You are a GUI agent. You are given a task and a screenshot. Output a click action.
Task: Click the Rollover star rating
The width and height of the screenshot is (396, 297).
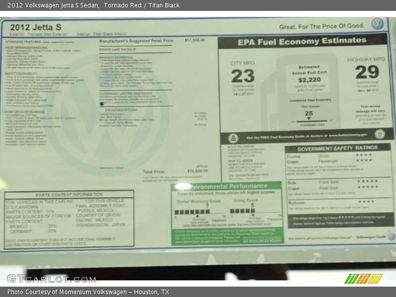366,201
